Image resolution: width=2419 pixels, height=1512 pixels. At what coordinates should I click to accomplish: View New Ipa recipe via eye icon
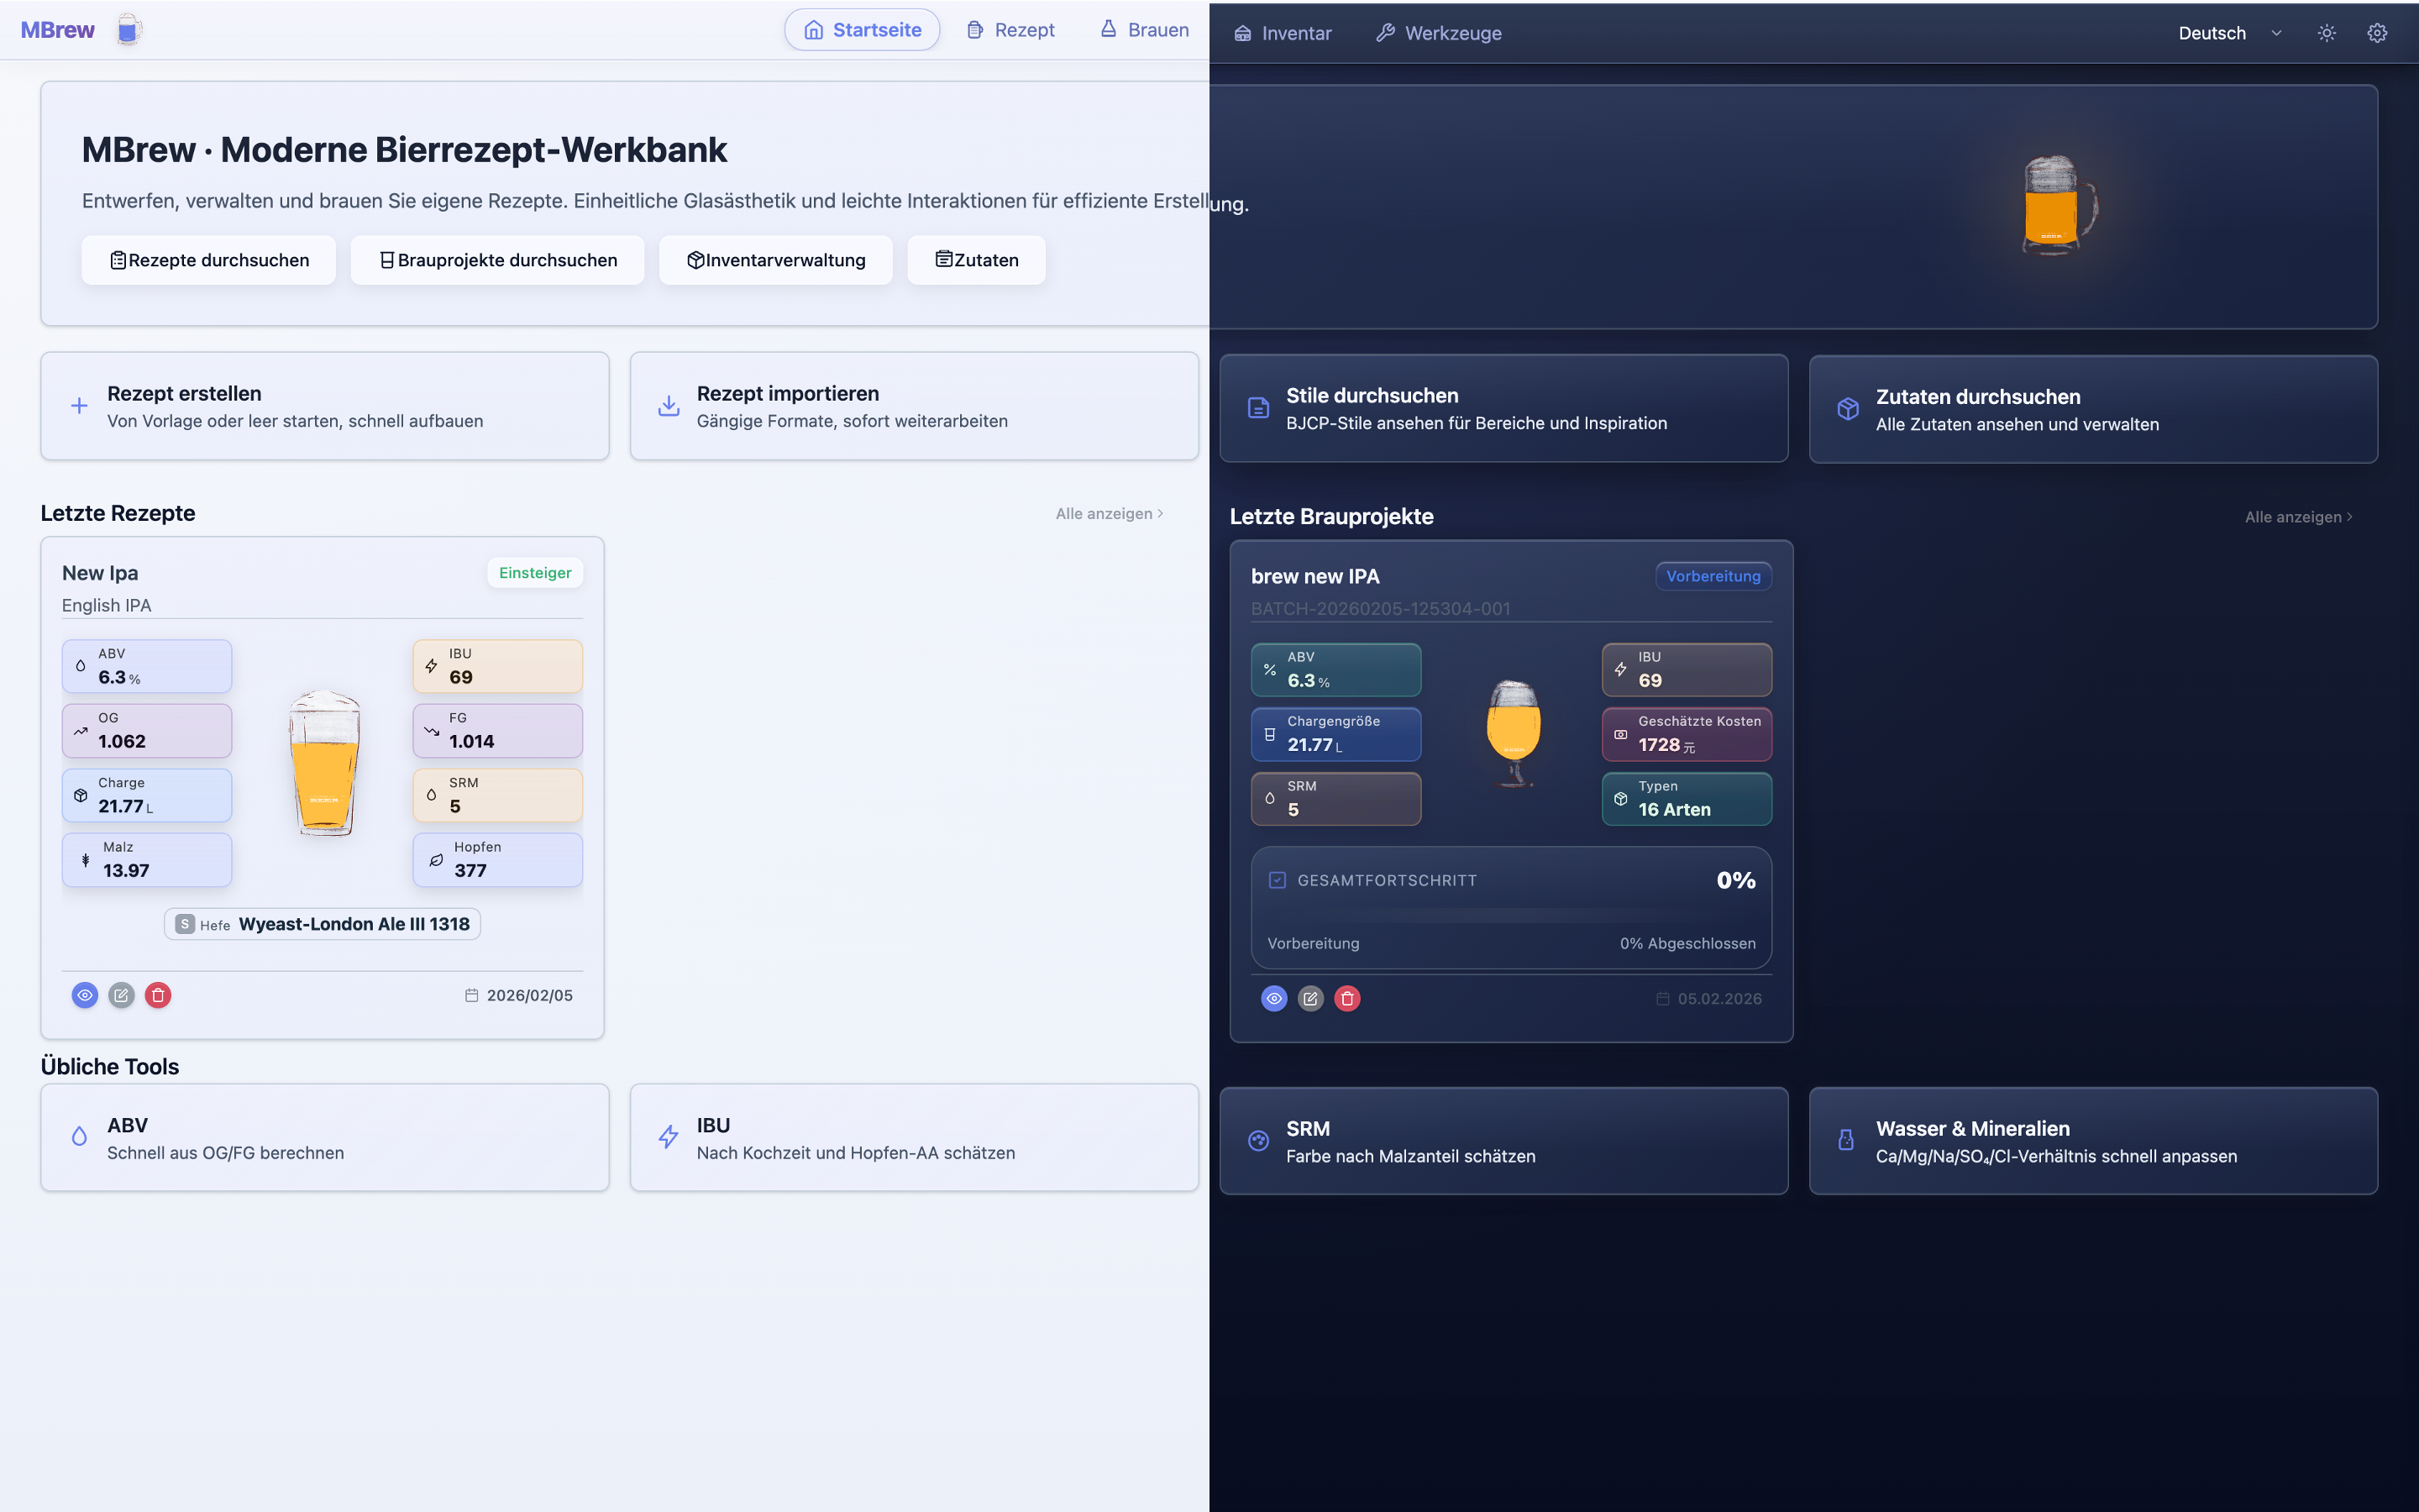(85, 995)
